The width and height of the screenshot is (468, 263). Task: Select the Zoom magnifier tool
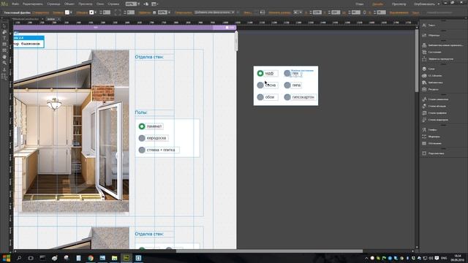(x=4, y=63)
